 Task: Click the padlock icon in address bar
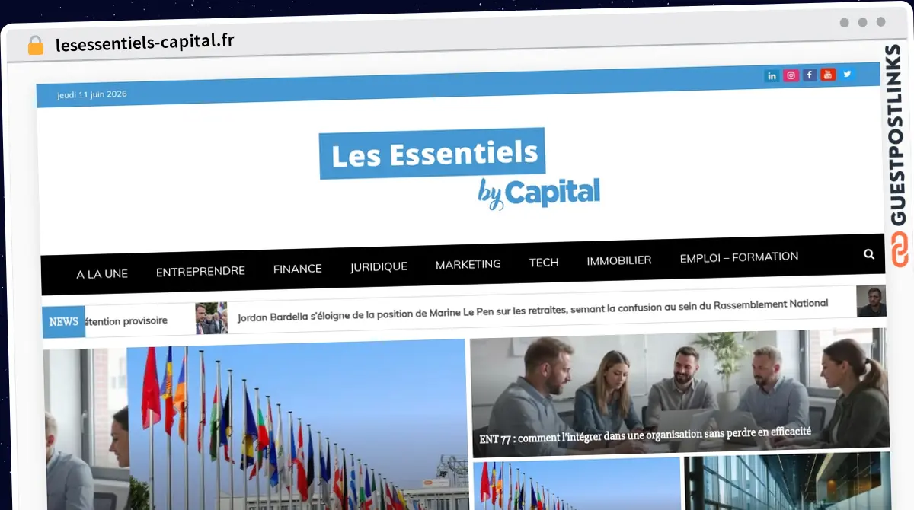36,46
